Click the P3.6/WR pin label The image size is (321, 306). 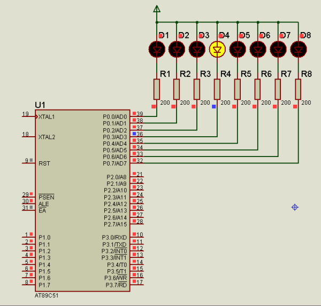[116, 278]
